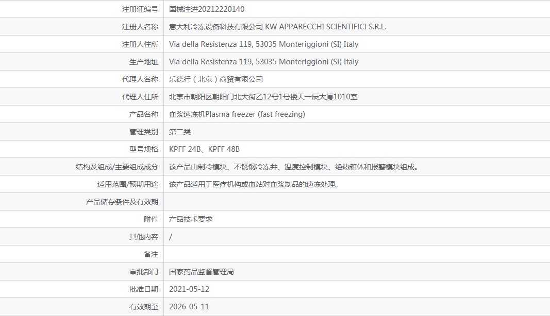Select expiry date 2026-05-11
550x316 pixels.
(189, 307)
